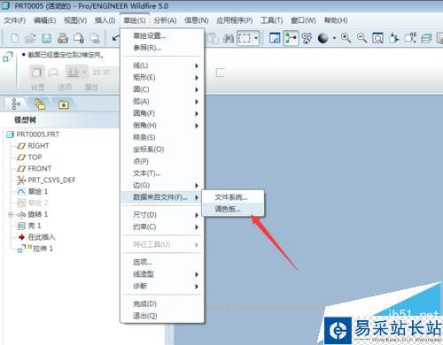
Task: Expand the 尺寸(D) submenu
Action: click(x=162, y=215)
